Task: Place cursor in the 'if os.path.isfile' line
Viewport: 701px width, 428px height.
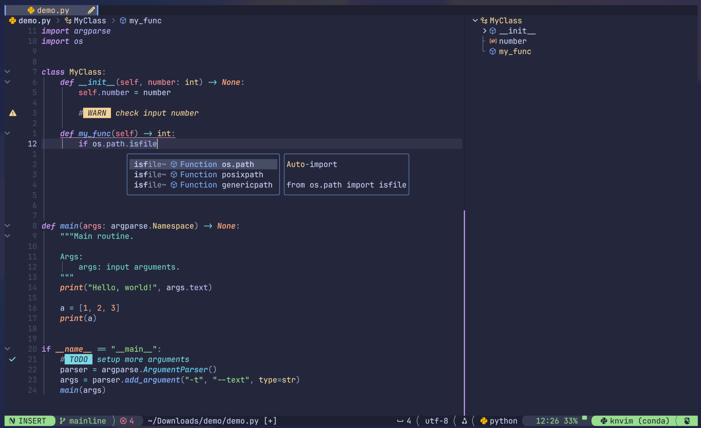Action: [x=118, y=144]
